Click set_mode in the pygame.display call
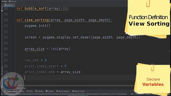This screenshot has width=171, height=96. pyautogui.click(x=81, y=37)
